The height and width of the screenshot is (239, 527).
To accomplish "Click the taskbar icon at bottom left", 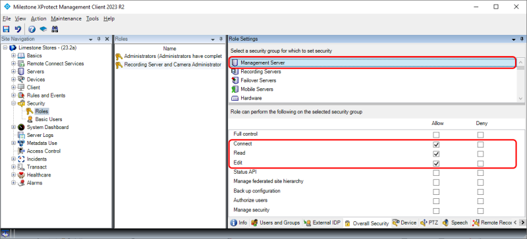I will pyautogui.click(x=5, y=233).
